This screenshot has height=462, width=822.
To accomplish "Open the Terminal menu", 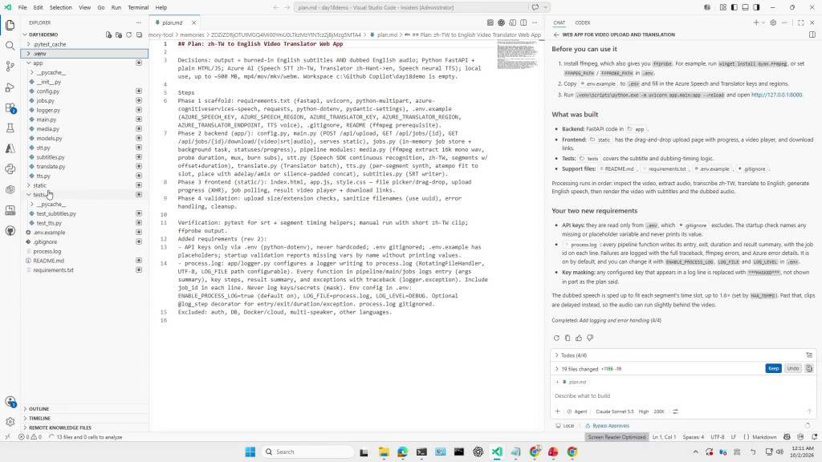I will tap(138, 7).
